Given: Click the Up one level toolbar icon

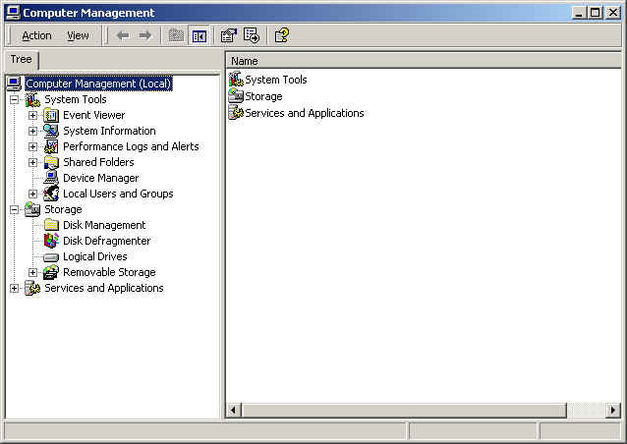Looking at the screenshot, I should 176,35.
